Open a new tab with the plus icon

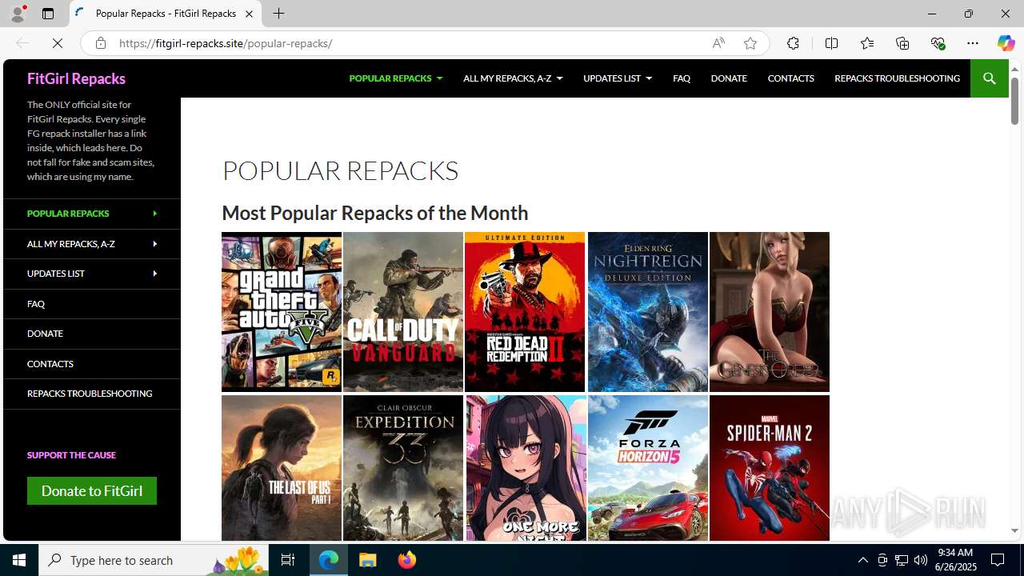pyautogui.click(x=278, y=14)
